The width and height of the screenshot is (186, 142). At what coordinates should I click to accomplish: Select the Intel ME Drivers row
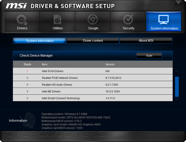93,91
